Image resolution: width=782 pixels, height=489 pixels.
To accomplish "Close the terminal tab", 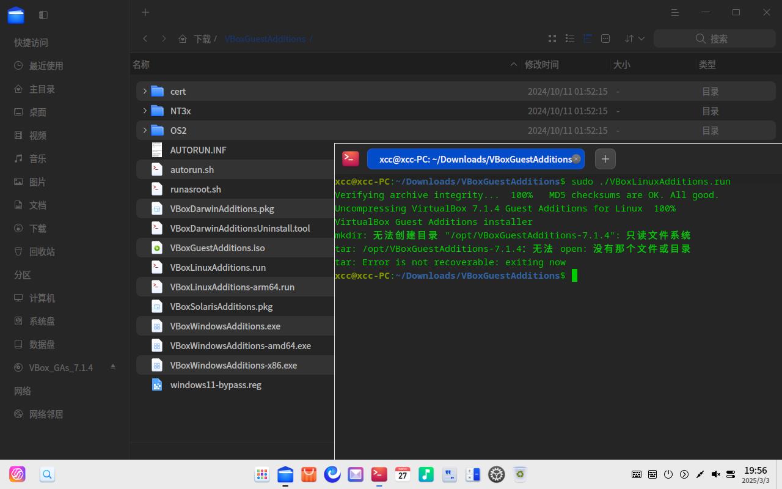I will pyautogui.click(x=576, y=159).
